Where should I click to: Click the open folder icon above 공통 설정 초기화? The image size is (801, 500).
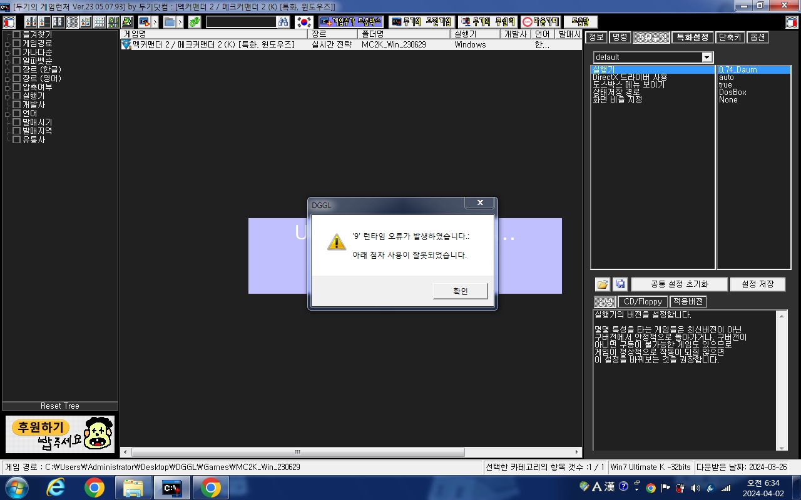pyautogui.click(x=602, y=284)
